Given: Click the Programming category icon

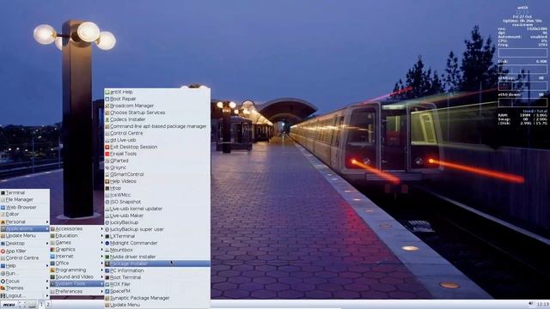Looking at the screenshot, I should click(52, 270).
